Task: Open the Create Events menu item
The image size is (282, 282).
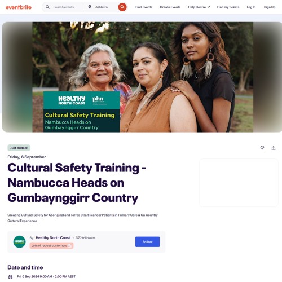Action: click(x=170, y=7)
